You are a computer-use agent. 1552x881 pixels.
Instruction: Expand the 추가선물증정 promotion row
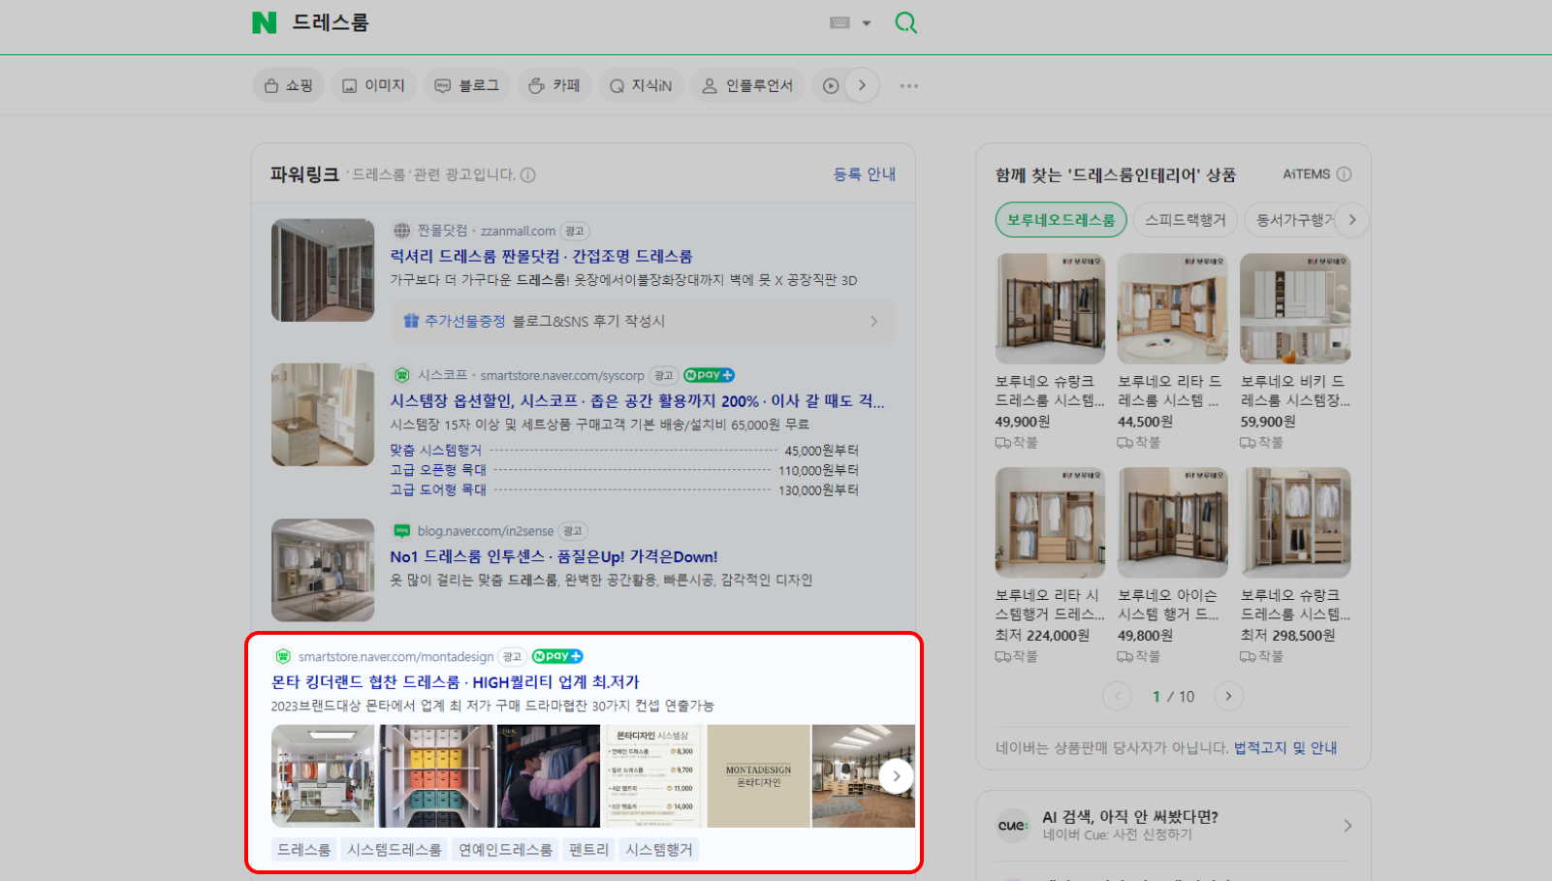642,321
